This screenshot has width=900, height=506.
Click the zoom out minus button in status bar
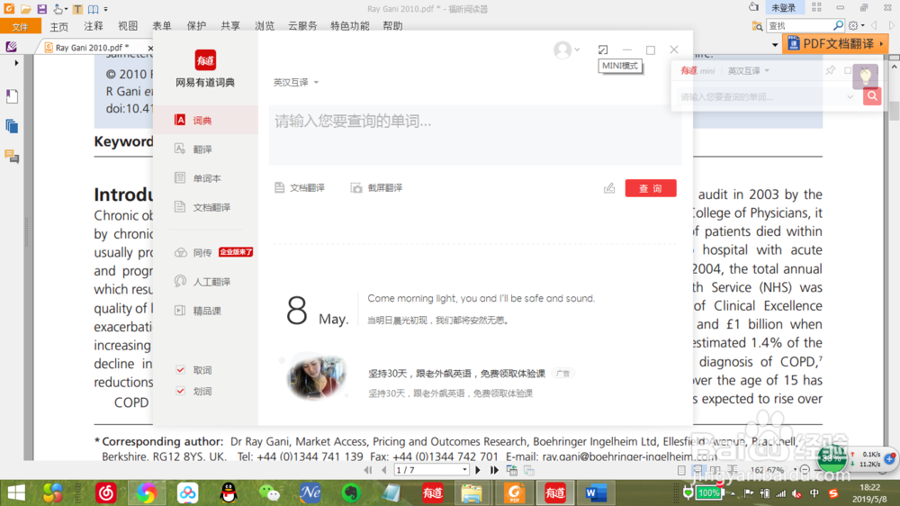[805, 470]
